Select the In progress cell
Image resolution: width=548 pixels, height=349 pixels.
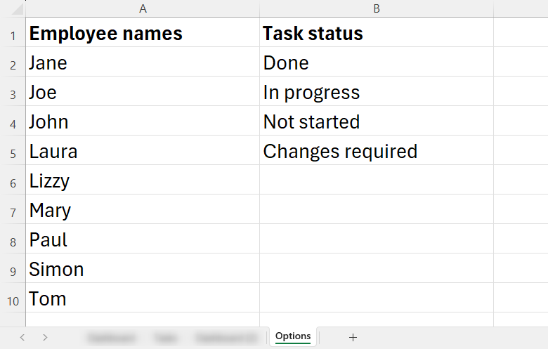pos(377,91)
